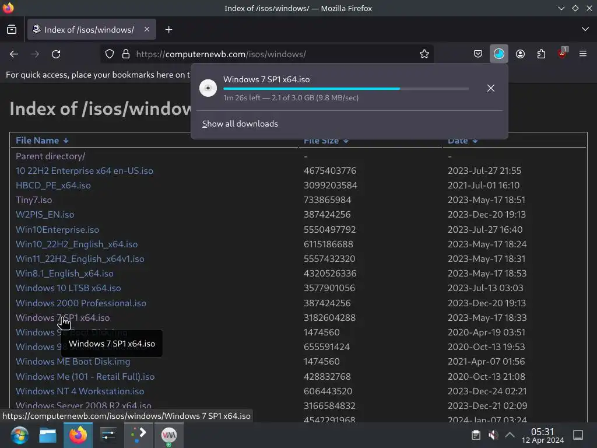Download 10 22H2 Enterprise x64 en-US.iso
The image size is (597, 448).
(x=84, y=171)
